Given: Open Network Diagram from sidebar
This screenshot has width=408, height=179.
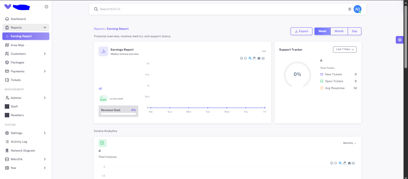Looking at the screenshot, I should coord(23,151).
